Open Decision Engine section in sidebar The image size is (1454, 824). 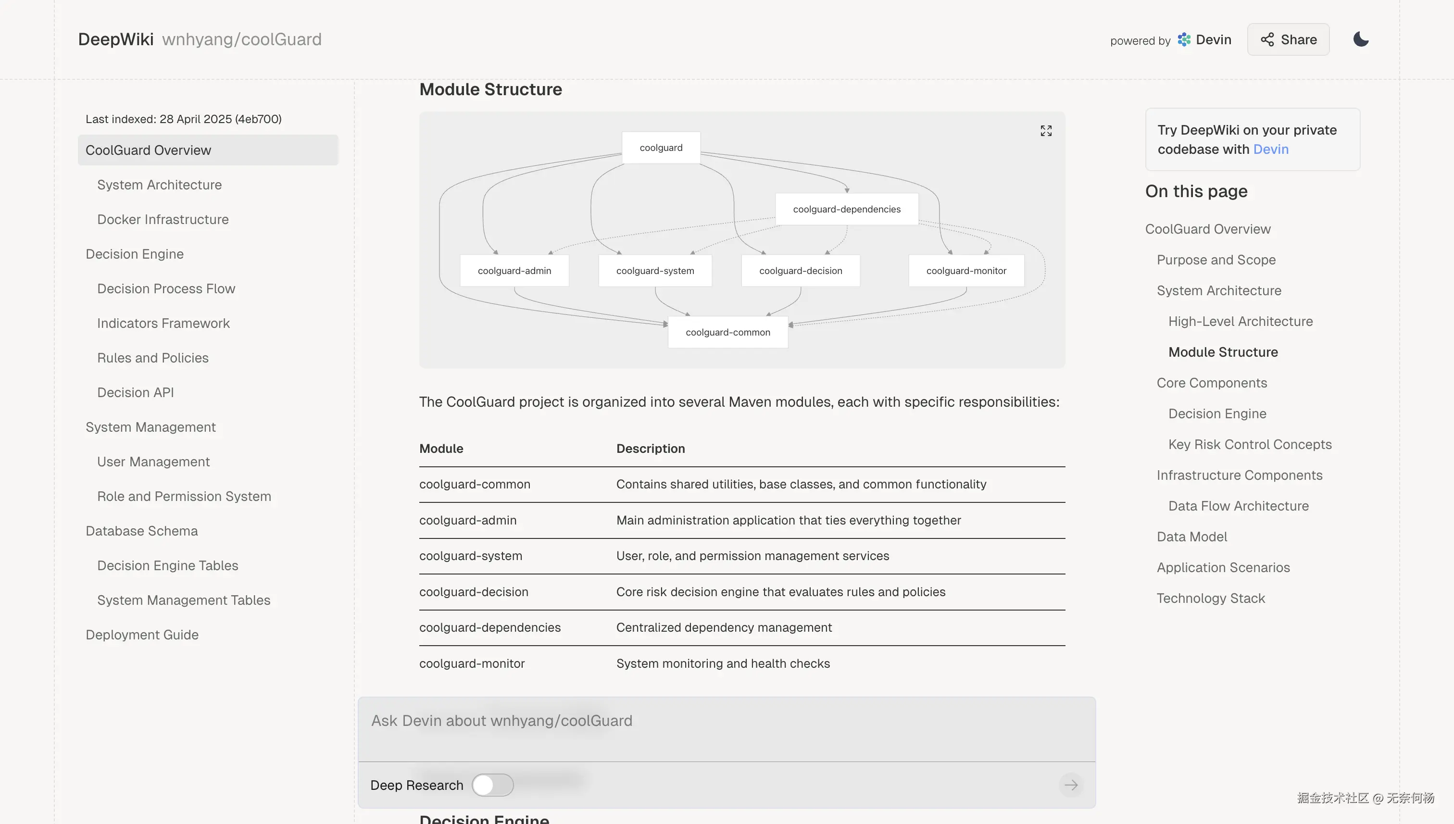135,254
